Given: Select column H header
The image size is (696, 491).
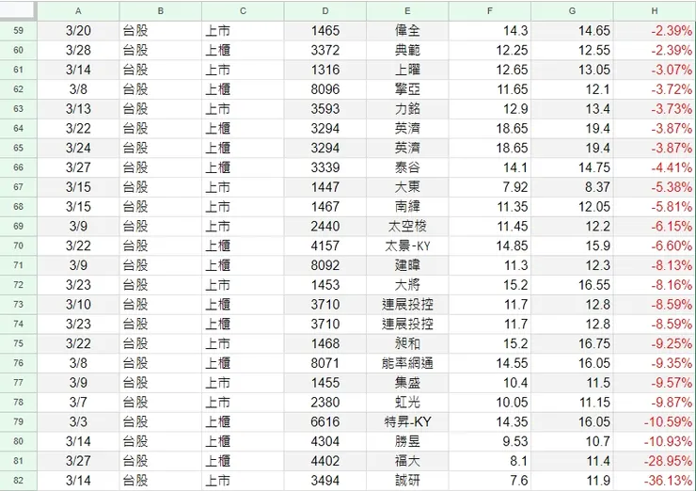Looking at the screenshot, I should point(655,11).
